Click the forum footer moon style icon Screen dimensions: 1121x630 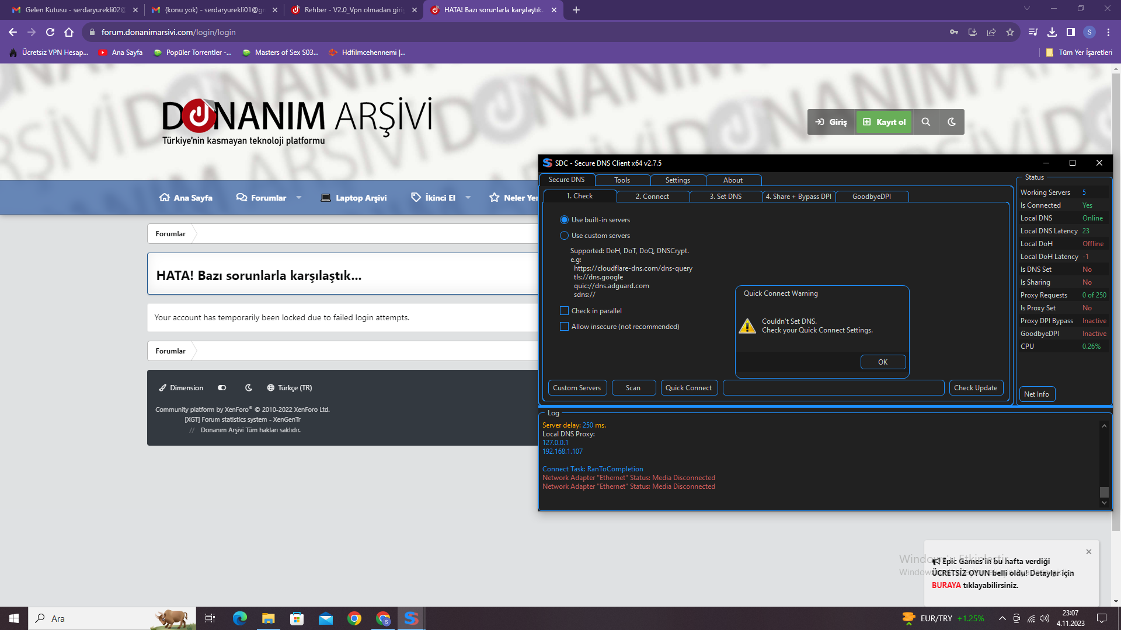click(x=249, y=388)
